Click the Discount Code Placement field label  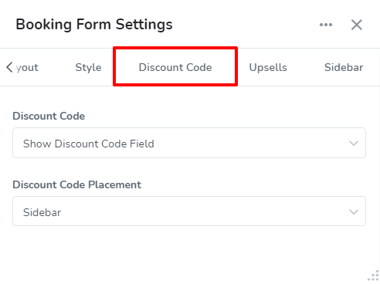[76, 184]
